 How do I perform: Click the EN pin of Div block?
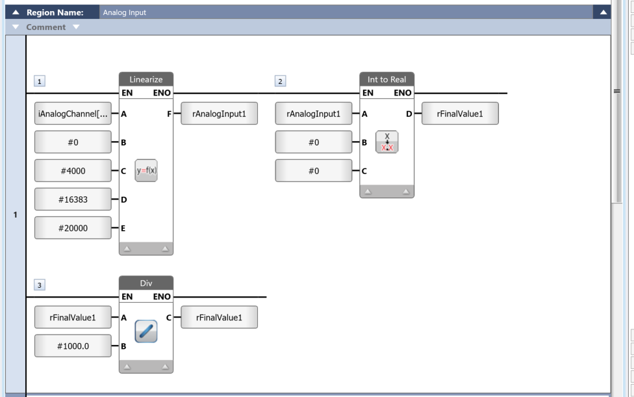point(127,297)
